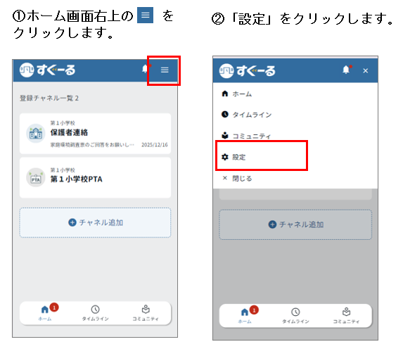The image size is (403, 356).
Task: Close the menu with header X icon
Action: click(x=366, y=70)
